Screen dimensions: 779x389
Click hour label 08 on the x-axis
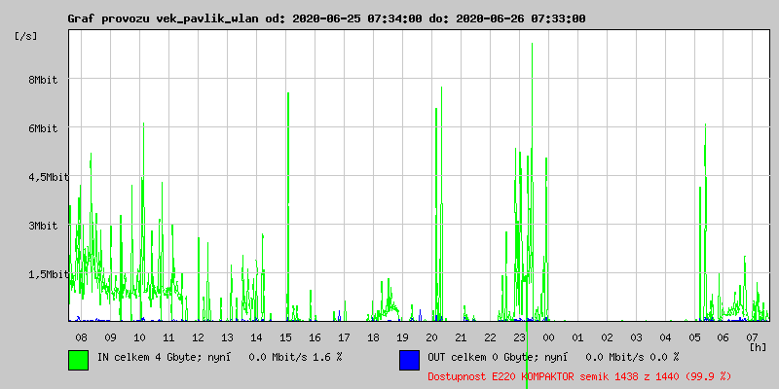[x=81, y=337]
